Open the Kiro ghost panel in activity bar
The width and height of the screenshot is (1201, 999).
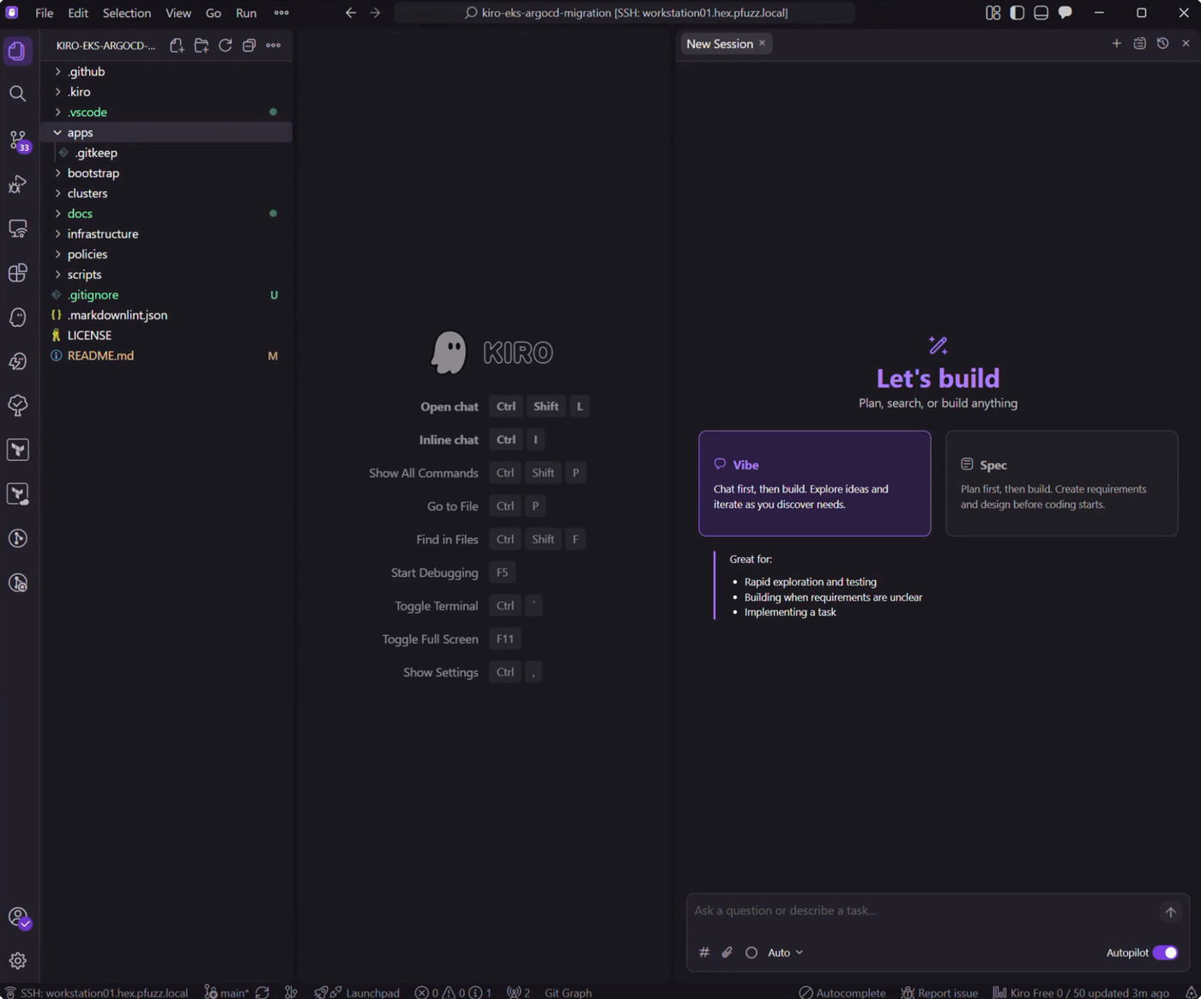point(17,318)
